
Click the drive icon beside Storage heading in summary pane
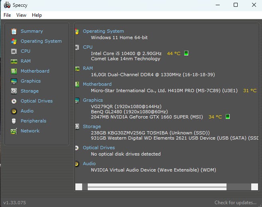pyautogui.click(x=77, y=127)
